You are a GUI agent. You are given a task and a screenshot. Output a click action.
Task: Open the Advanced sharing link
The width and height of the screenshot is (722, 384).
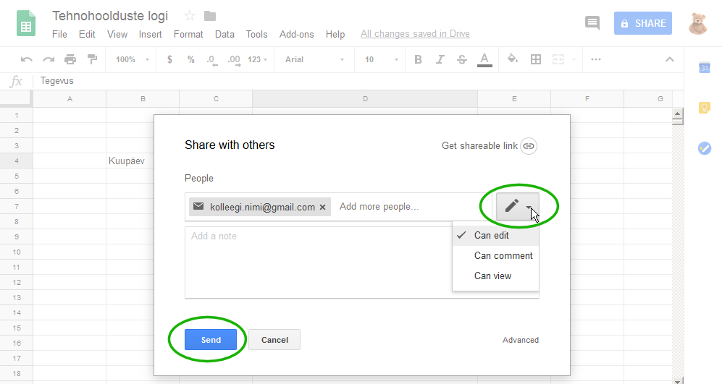tap(521, 340)
